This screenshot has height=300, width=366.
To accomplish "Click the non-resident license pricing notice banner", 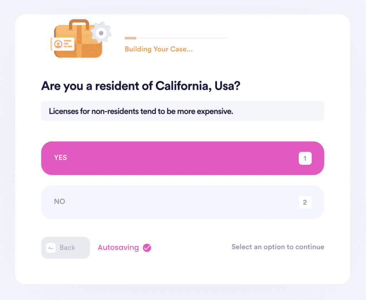I will (183, 111).
